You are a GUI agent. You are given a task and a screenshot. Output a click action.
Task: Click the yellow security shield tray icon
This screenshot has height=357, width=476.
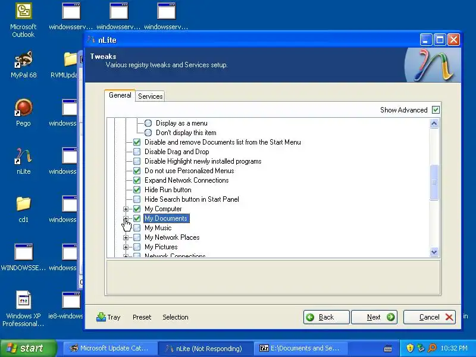click(x=410, y=348)
